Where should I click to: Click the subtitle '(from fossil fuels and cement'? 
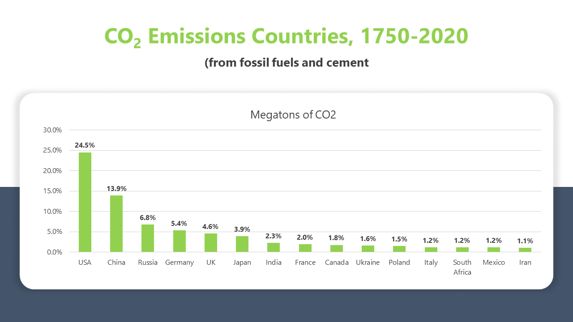(286, 63)
